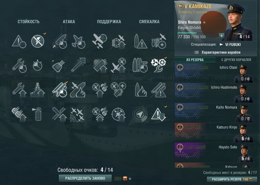This screenshot has height=185, width=260.
Task: Click commander experience progress bar 77 330
Action: 197,33
